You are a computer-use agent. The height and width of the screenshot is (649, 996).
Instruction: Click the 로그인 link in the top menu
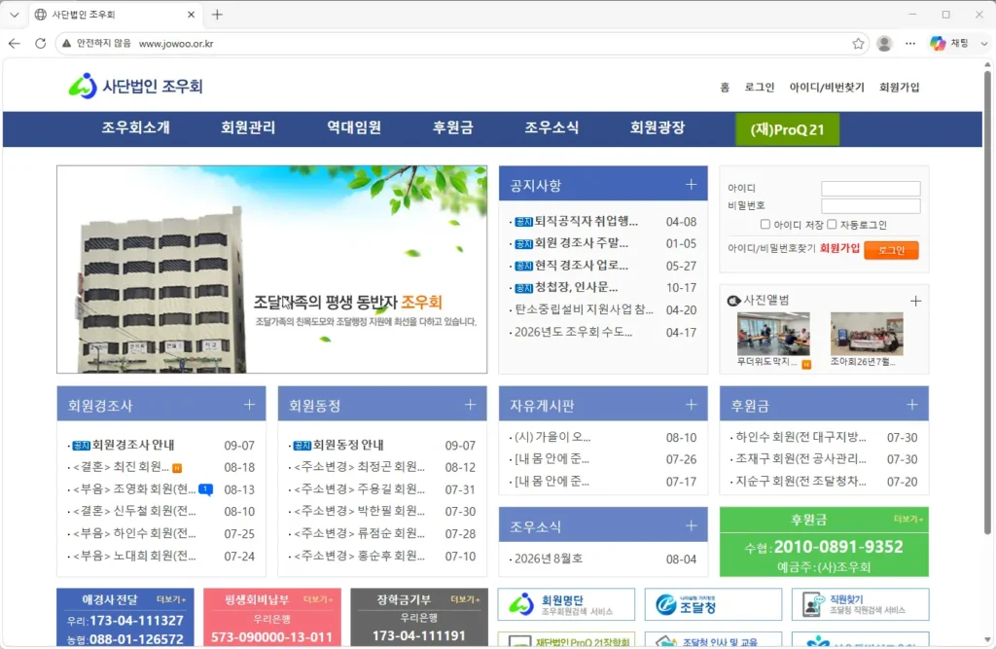[760, 87]
